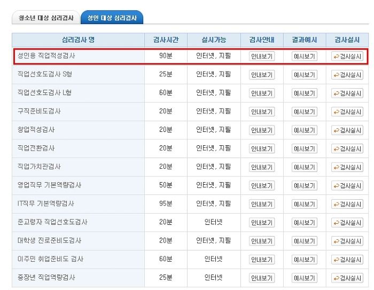Open 안내보기 for 대학생 진로준비도검사
The width and height of the screenshot is (374, 290).
262,241
